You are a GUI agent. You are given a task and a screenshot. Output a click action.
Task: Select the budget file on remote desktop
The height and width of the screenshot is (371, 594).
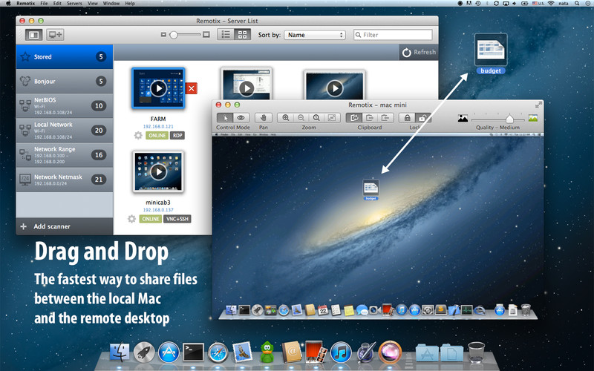click(371, 190)
